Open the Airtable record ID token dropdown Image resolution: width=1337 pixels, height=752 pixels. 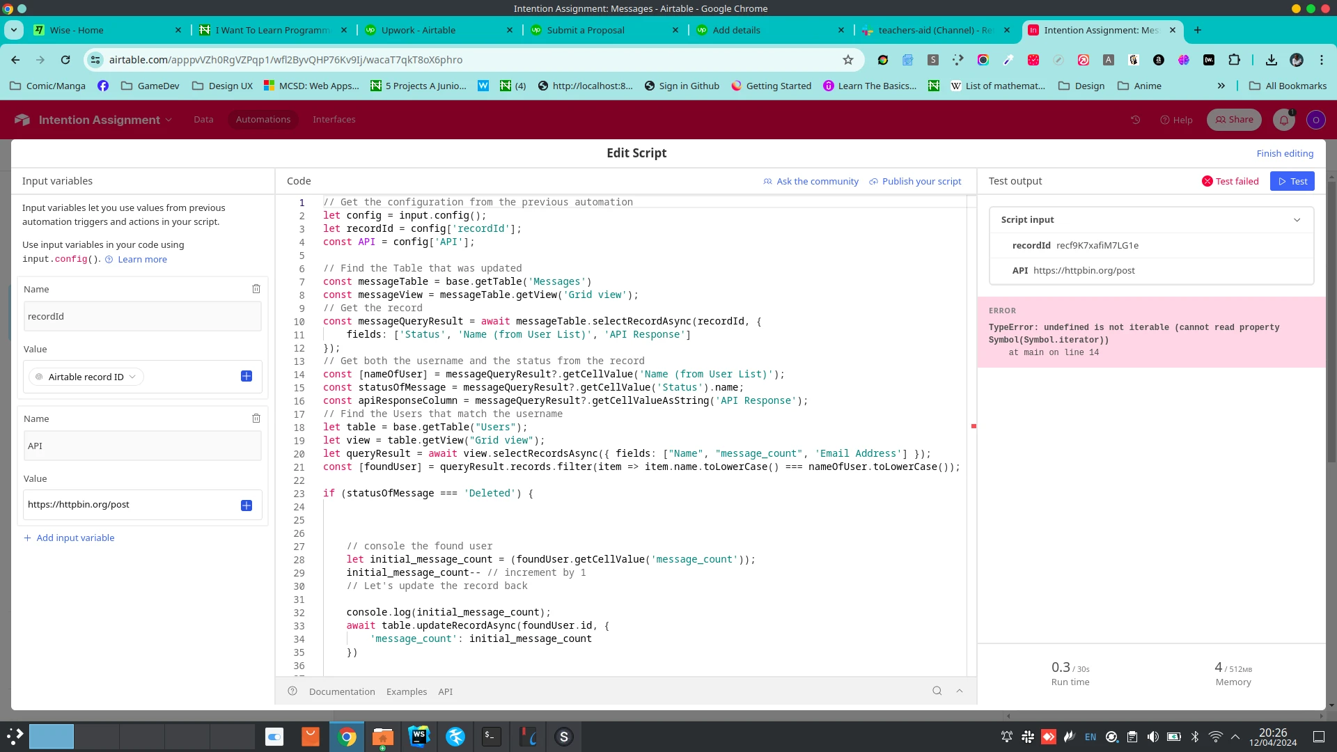point(132,377)
